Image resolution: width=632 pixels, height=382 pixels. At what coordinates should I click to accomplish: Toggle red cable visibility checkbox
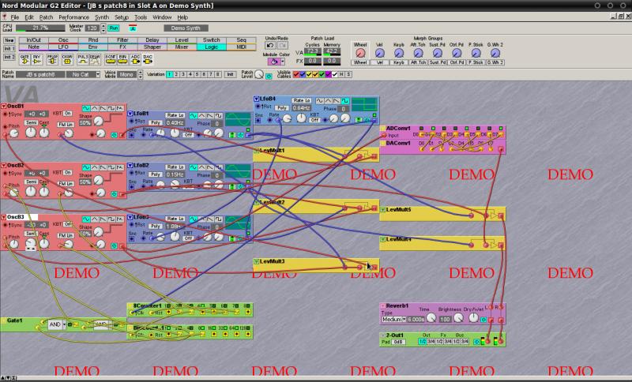pos(296,74)
